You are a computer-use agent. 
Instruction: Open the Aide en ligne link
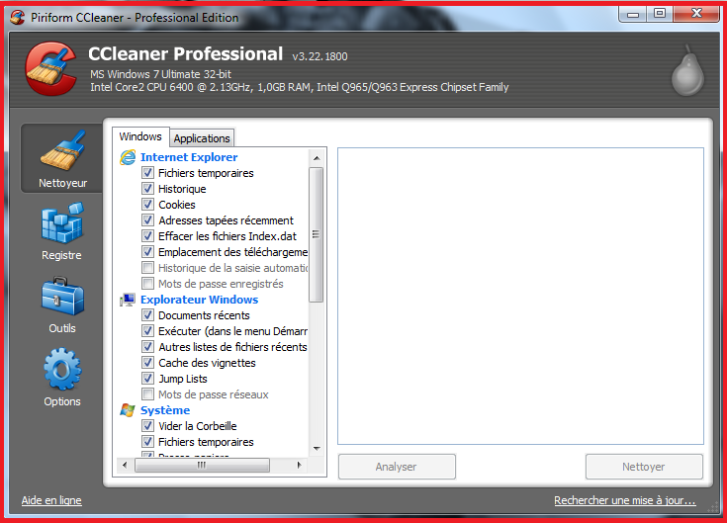(x=51, y=501)
